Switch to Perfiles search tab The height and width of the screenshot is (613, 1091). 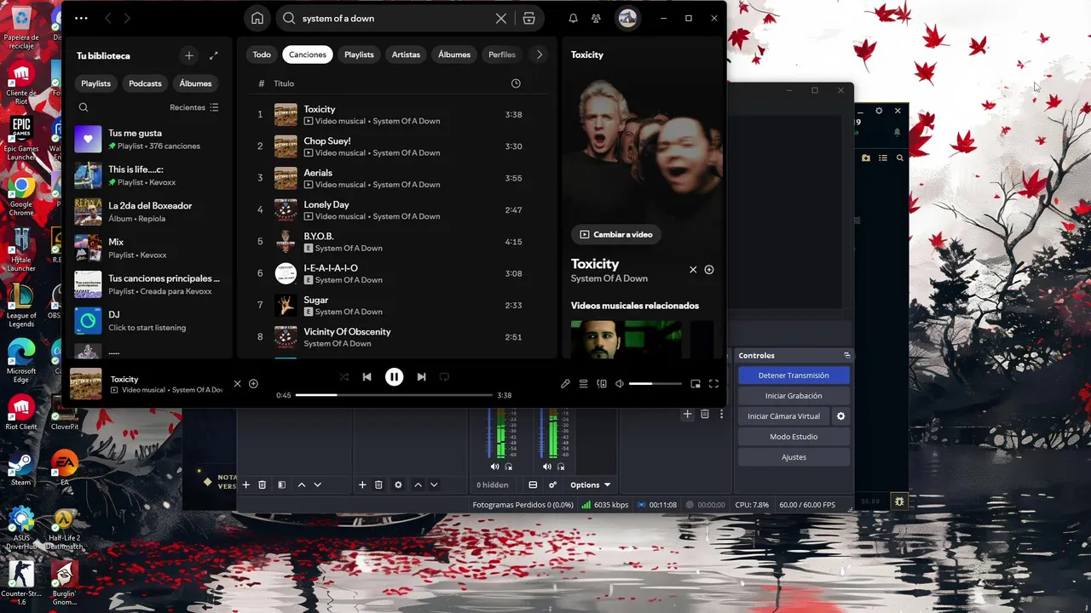click(502, 54)
